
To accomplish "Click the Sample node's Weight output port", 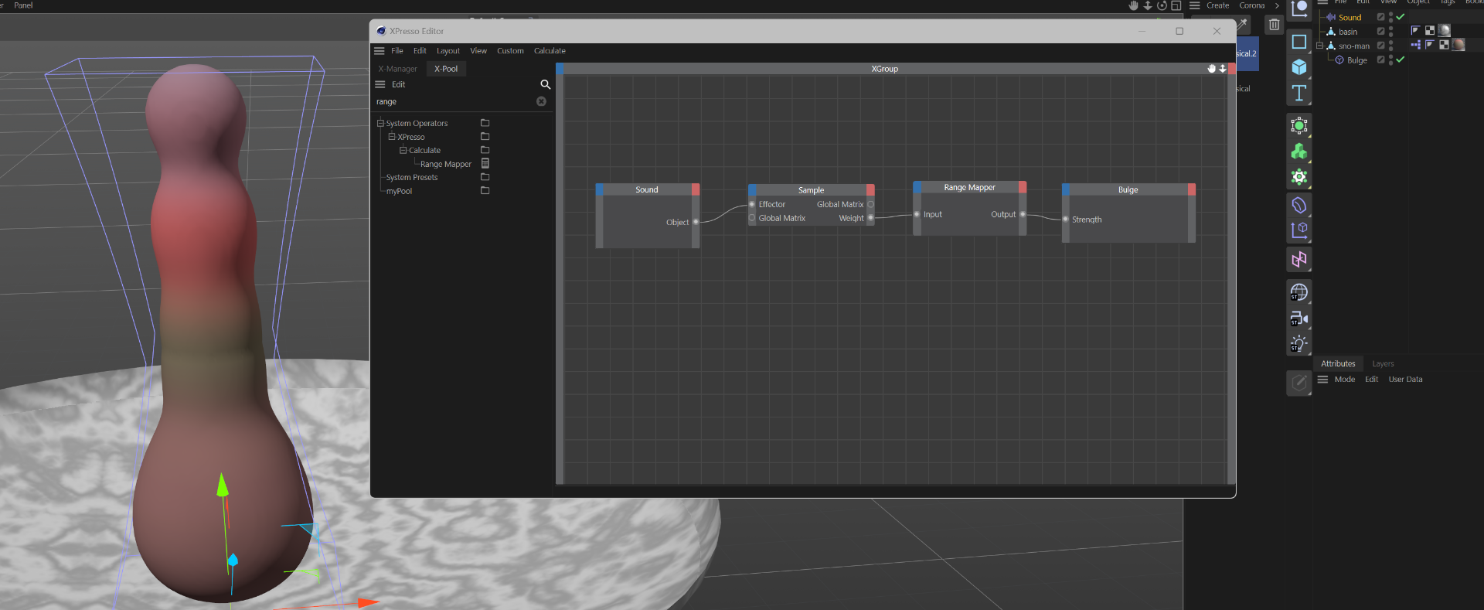I will pos(870,218).
